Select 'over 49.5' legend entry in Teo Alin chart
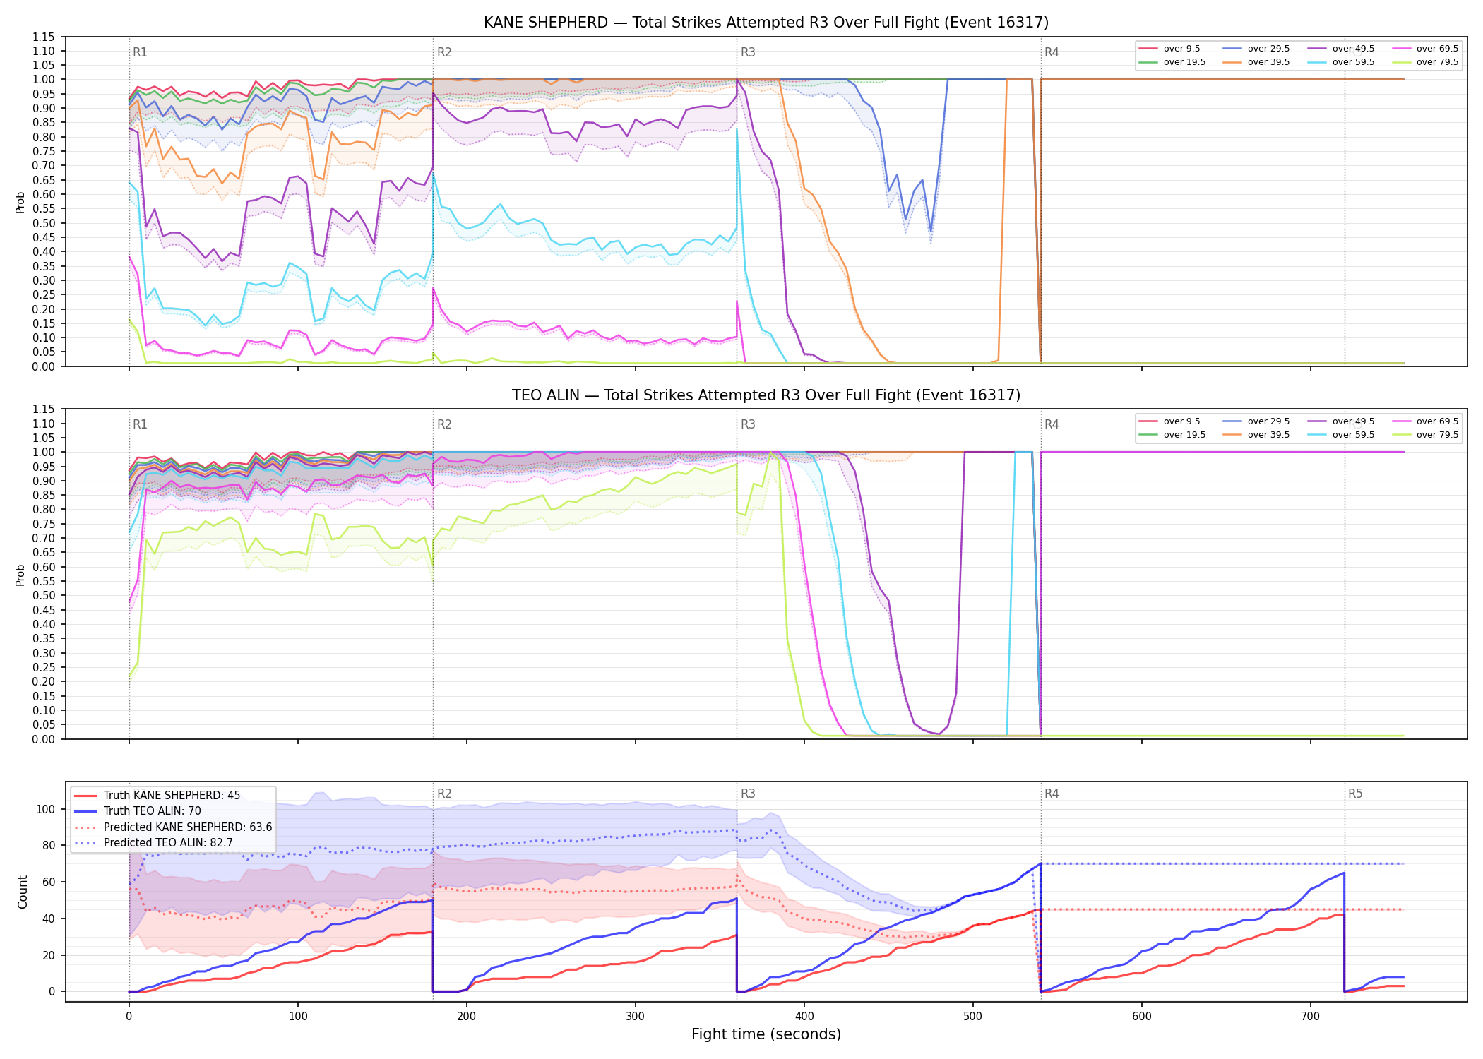 (x=1341, y=421)
